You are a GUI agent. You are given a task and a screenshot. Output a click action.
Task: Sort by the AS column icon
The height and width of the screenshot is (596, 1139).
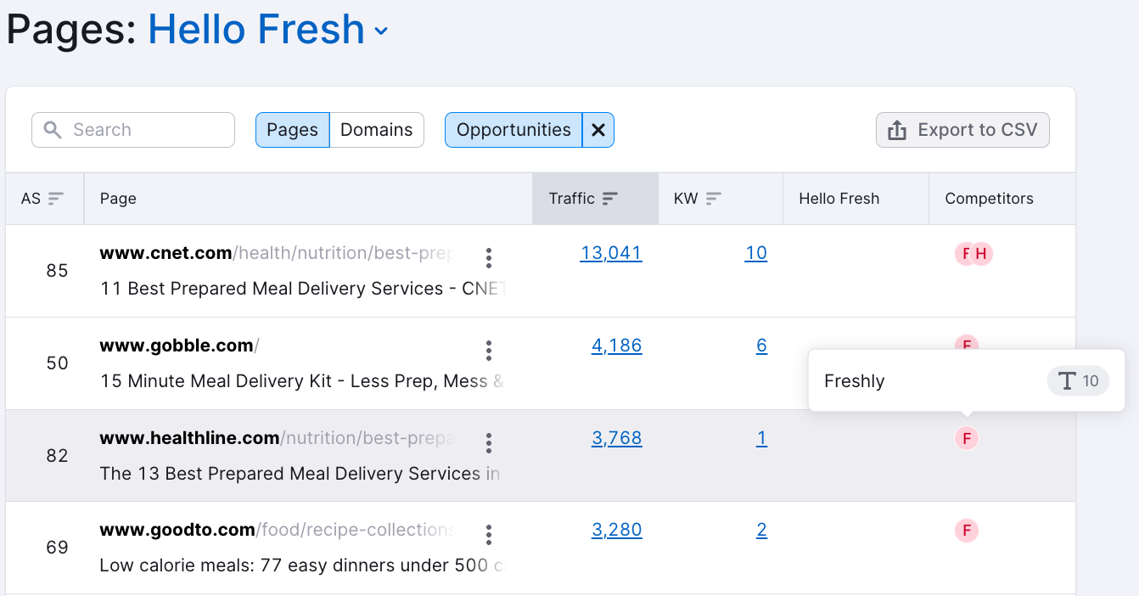coord(56,199)
